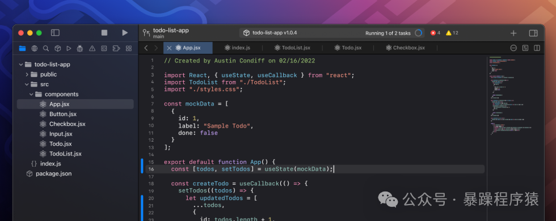
Task: Click the braces icon beside index.js
Action: pos(34,164)
